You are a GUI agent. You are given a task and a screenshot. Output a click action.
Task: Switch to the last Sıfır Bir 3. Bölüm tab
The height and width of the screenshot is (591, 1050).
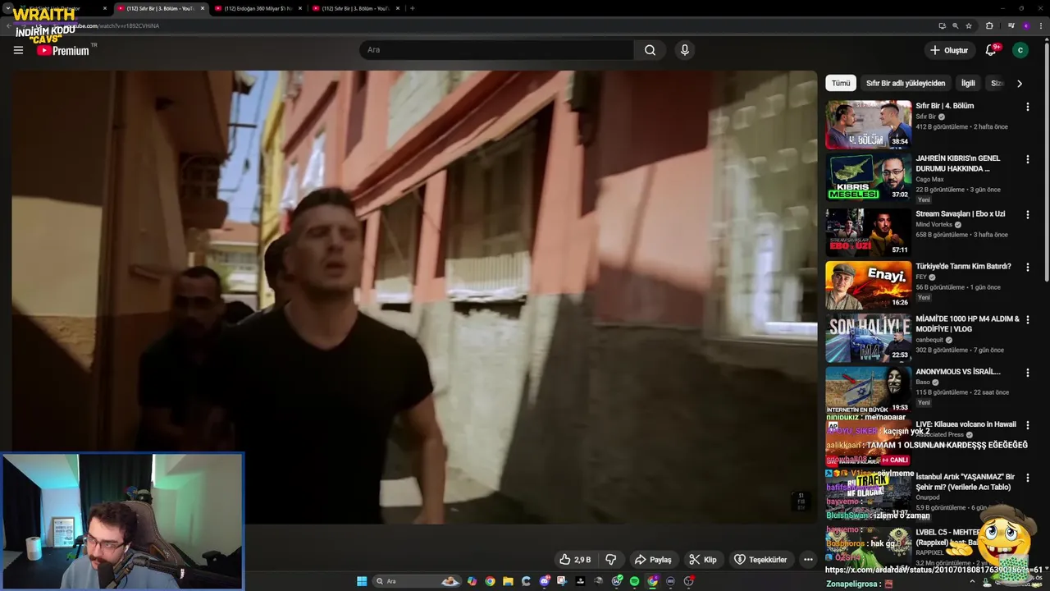pos(354,8)
